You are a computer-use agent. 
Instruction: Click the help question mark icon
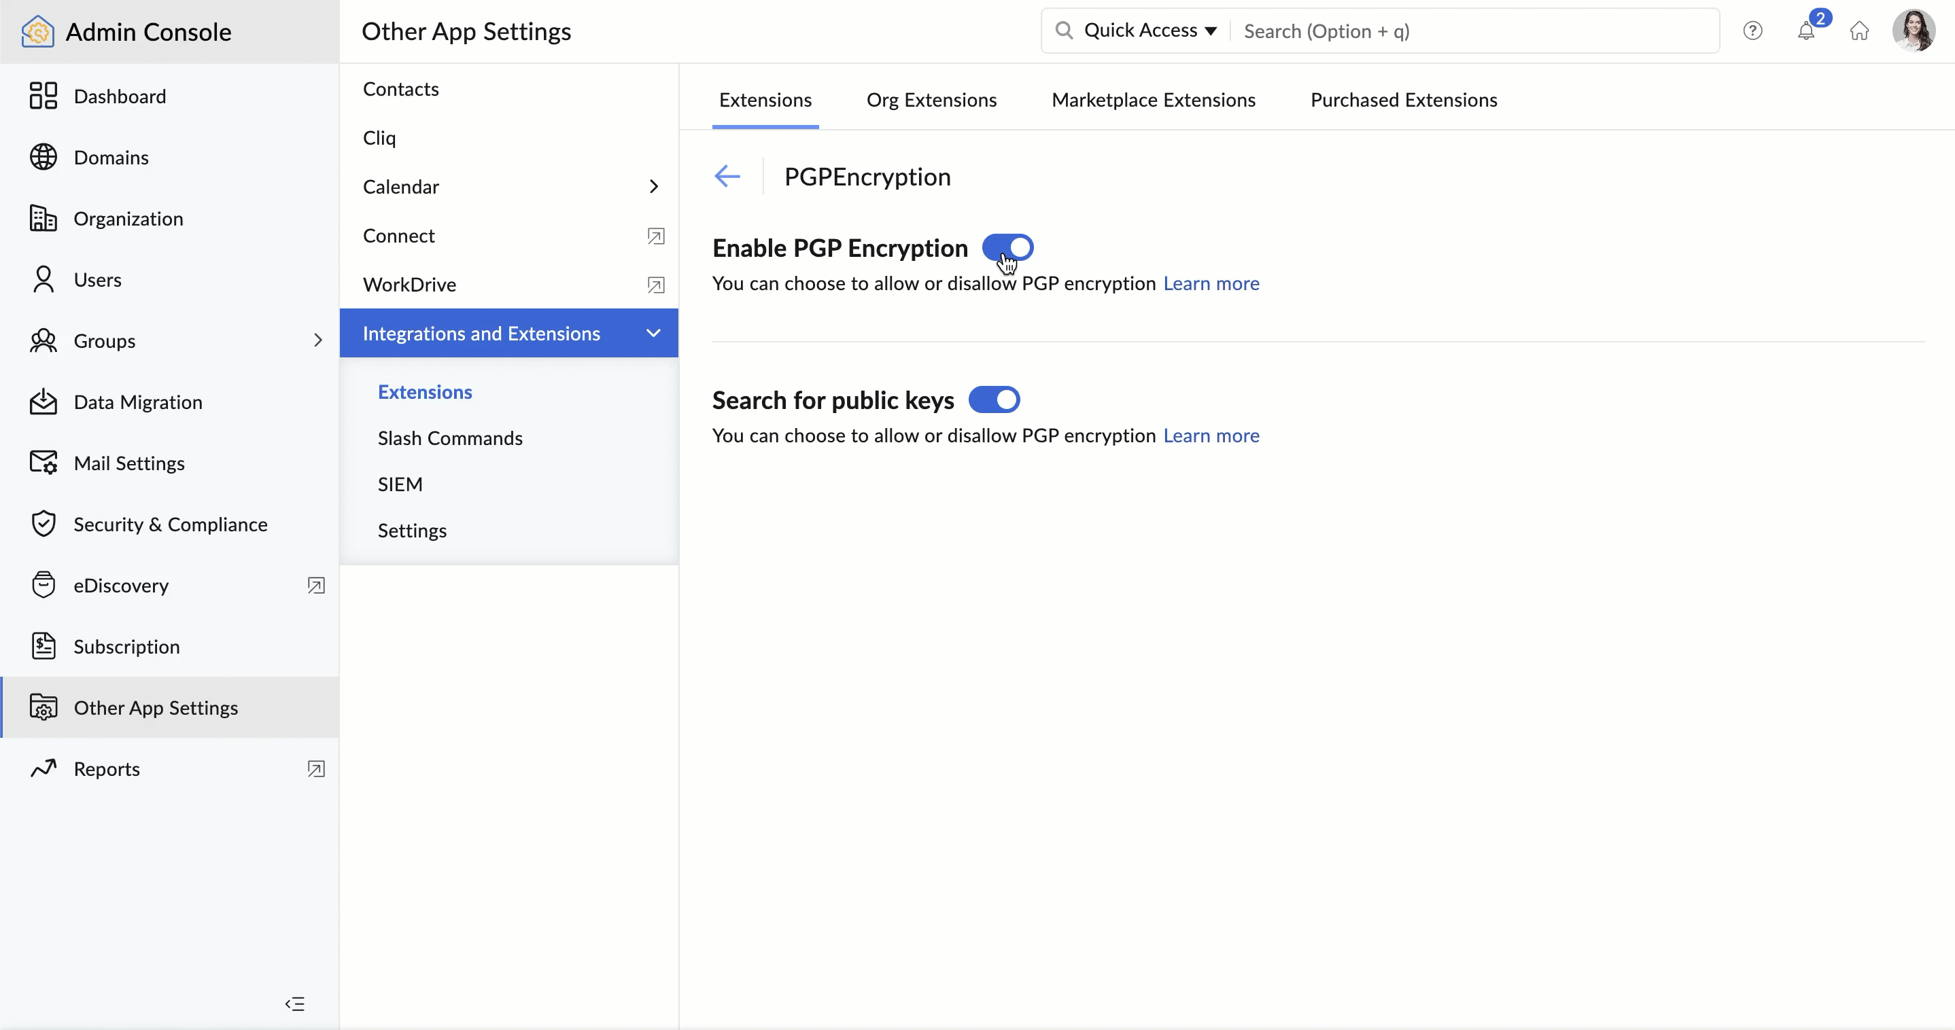click(1753, 31)
